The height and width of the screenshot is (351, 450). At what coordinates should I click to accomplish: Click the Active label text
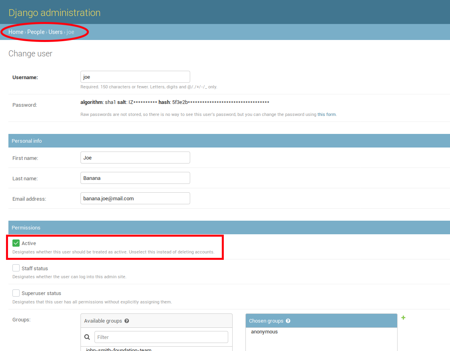(29, 243)
